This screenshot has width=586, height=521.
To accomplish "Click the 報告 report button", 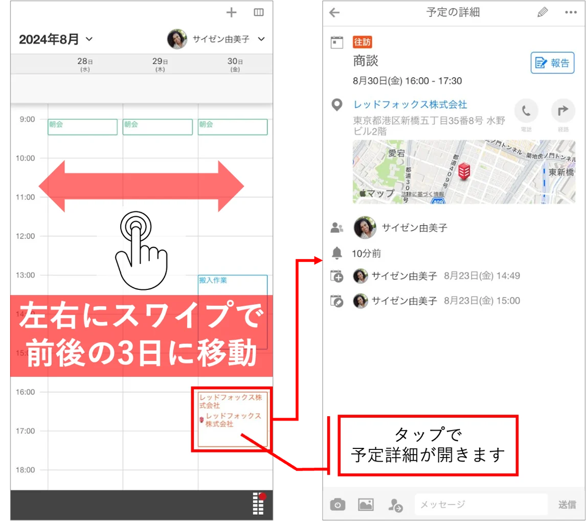I will pos(552,63).
